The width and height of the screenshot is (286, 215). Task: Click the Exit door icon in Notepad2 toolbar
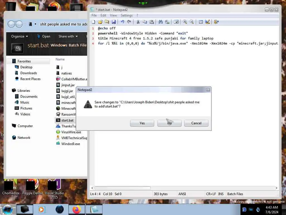[216, 22]
